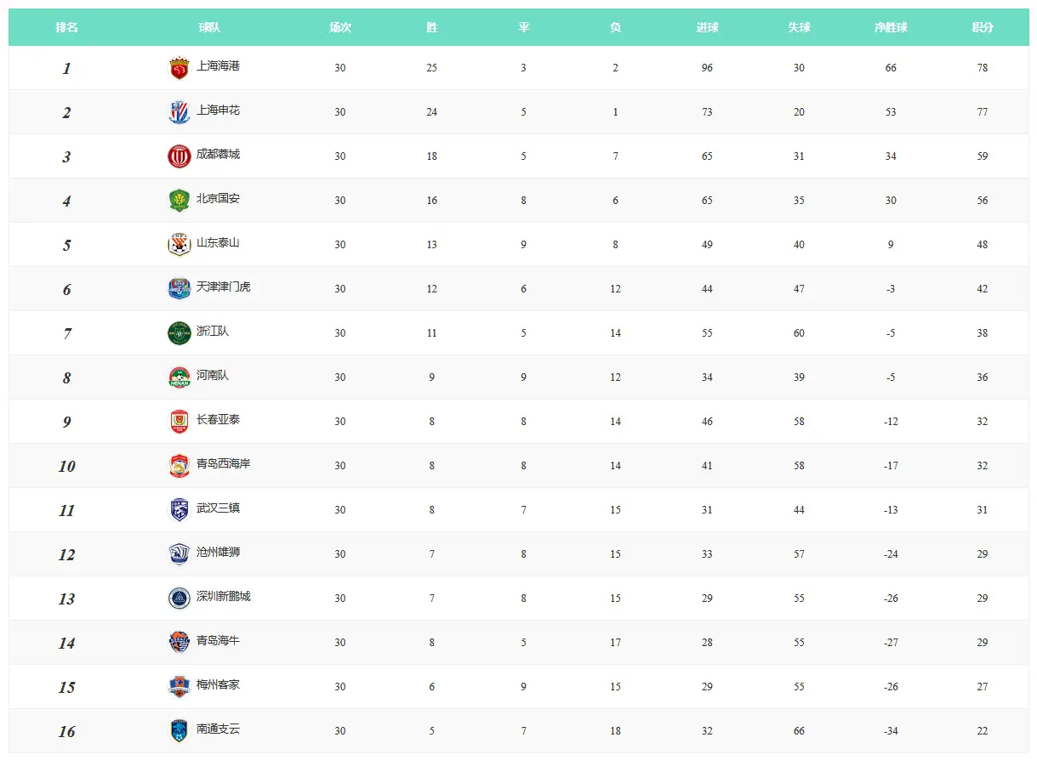Click the 上海申花 team logo

click(x=179, y=112)
